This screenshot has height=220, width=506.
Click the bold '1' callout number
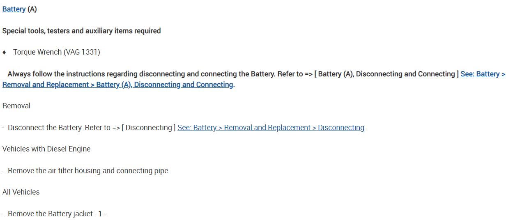click(100, 214)
